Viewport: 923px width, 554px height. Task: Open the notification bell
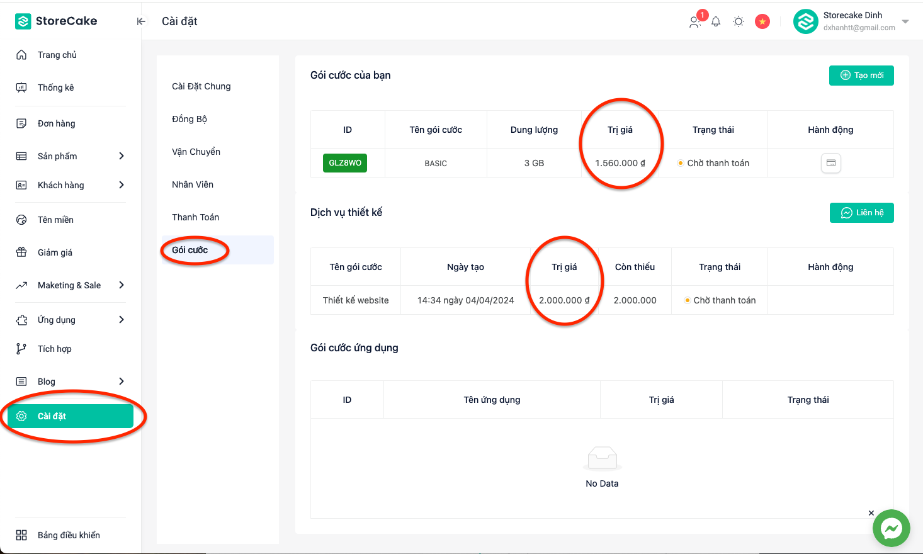[x=716, y=21]
